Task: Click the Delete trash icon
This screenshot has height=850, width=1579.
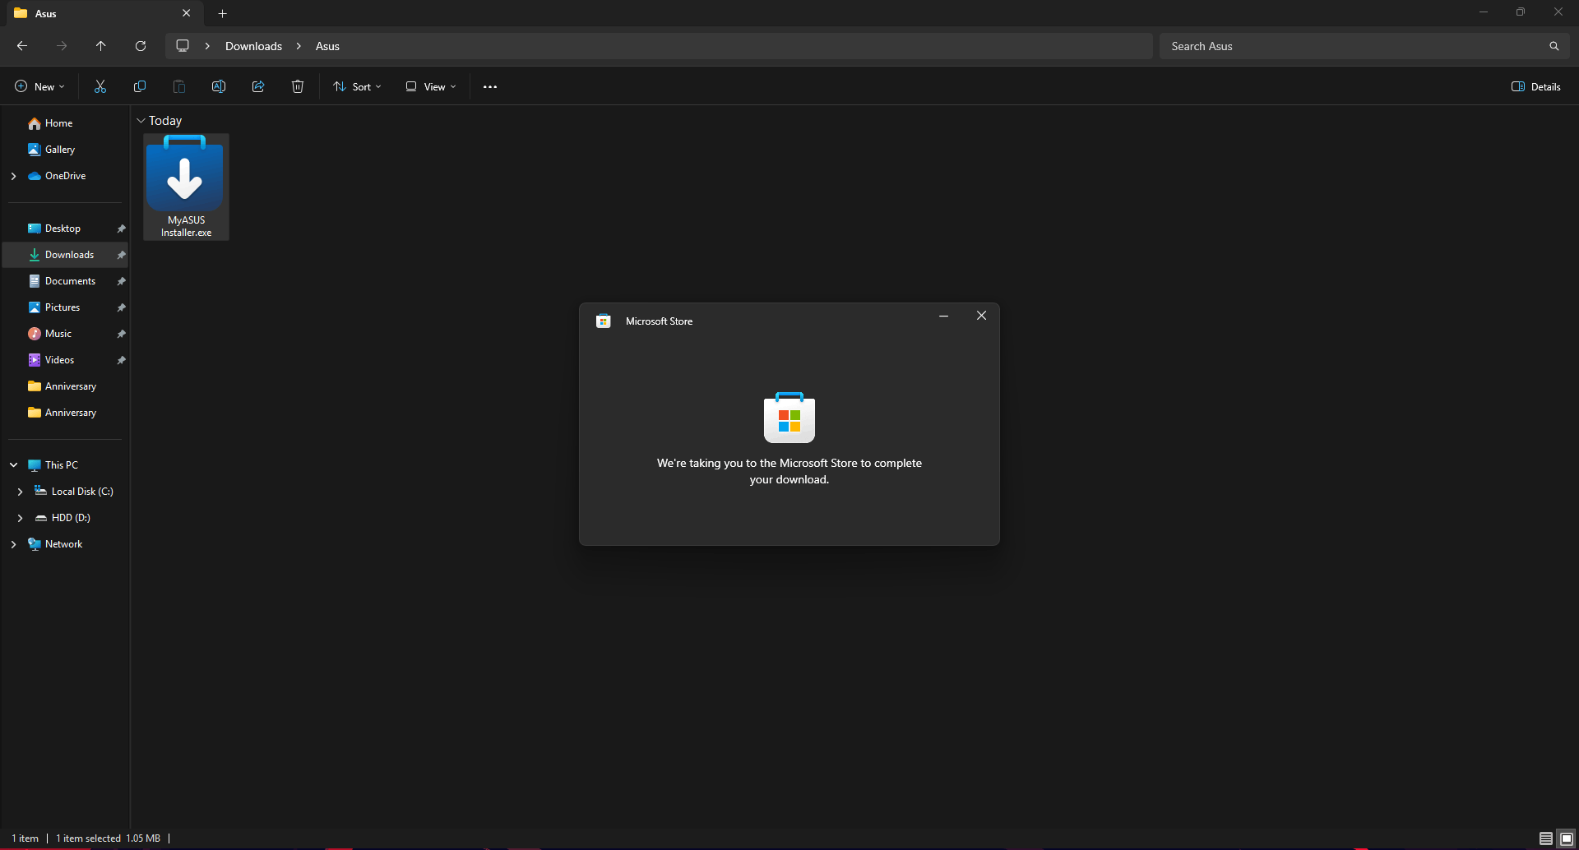Action: tap(298, 86)
